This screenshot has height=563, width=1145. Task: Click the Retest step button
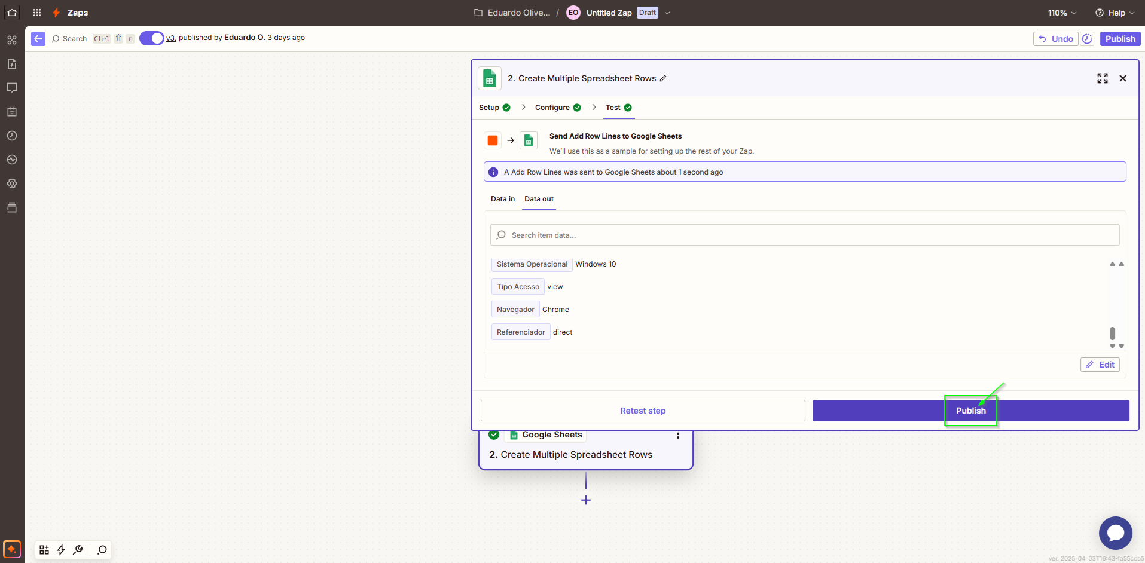pos(643,411)
